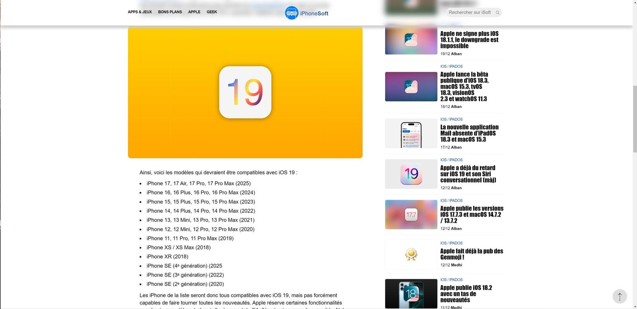Click IOS / IPADOS tag above Genmoji article
Image resolution: width=637 pixels, height=309 pixels.
pyautogui.click(x=451, y=243)
